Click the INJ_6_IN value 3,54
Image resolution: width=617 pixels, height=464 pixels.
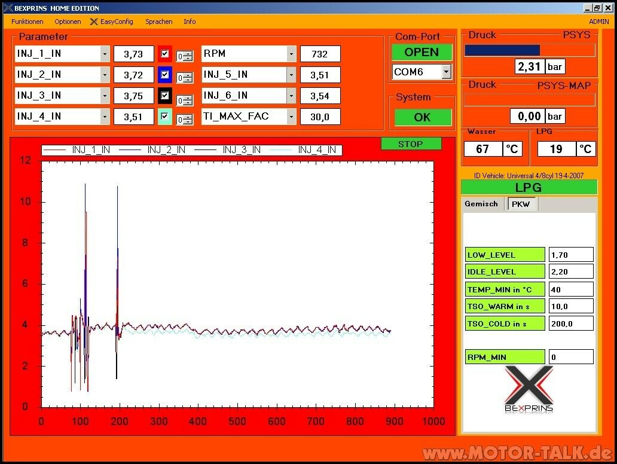pos(320,96)
